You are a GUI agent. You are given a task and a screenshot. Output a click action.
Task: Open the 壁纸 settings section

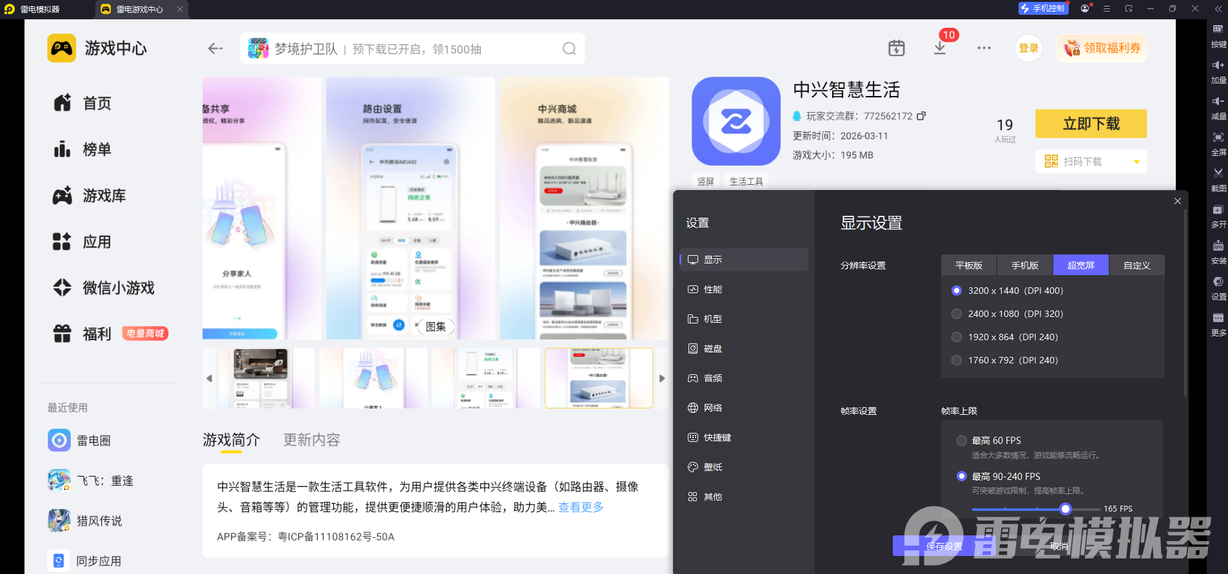tap(744, 467)
